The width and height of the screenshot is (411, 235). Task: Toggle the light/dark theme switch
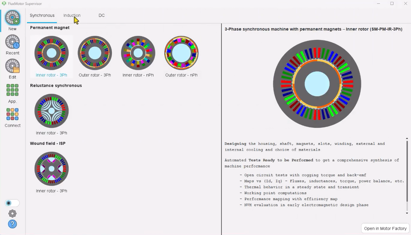(12, 203)
